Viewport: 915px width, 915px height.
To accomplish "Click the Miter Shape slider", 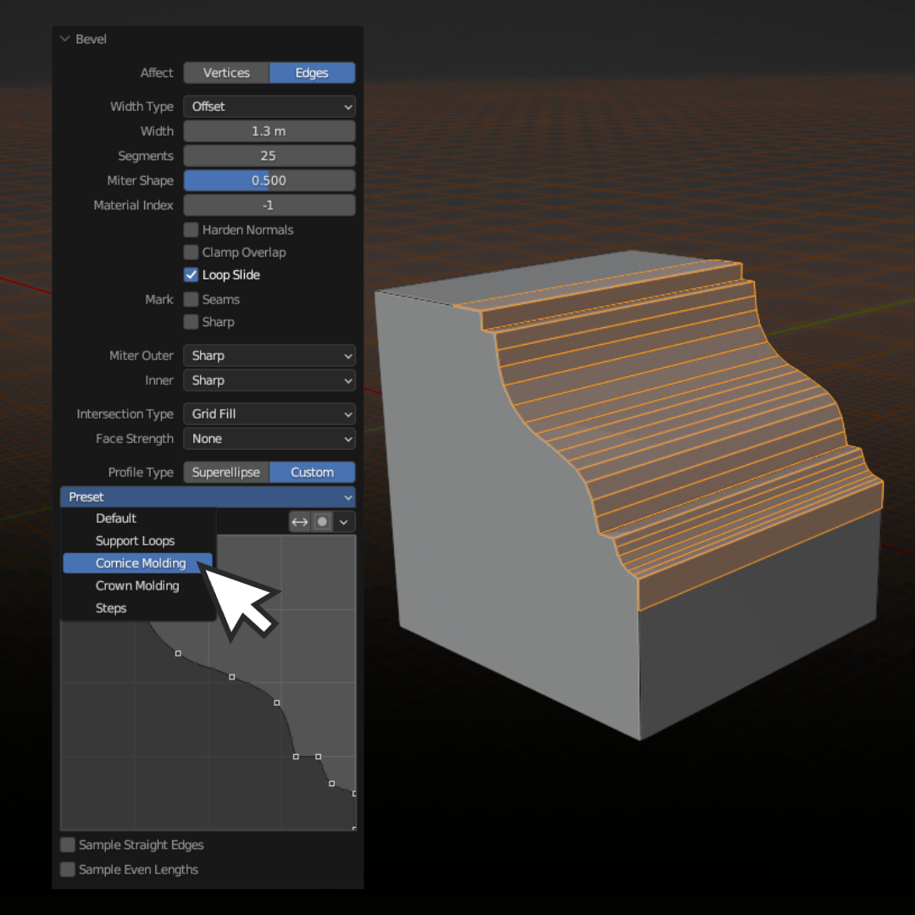I will [269, 181].
